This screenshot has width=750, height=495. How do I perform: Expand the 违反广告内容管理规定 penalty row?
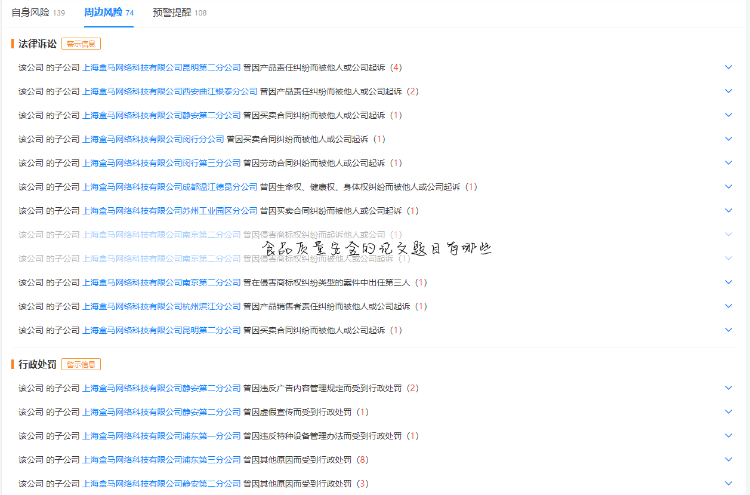coord(729,388)
